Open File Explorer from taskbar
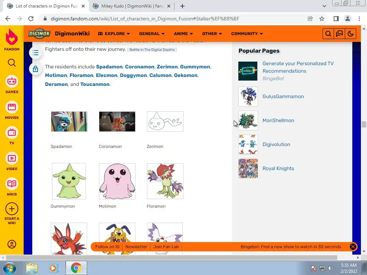Viewport: 367px width, 275px height. coord(32,268)
